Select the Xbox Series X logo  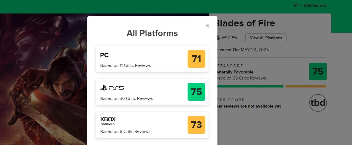click(x=108, y=121)
